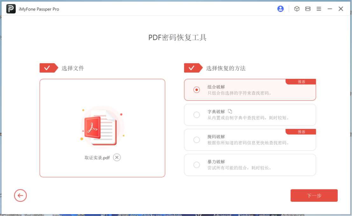Click the description 根据你所知道的密码信息更快地查找密码。
Image resolution: width=352 pixels, height=216 pixels.
(249, 143)
